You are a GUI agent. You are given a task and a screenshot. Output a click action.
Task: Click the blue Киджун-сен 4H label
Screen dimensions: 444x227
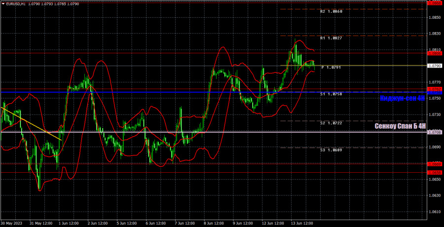click(x=402, y=98)
